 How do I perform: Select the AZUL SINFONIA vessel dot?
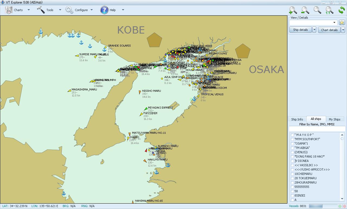(x=162, y=79)
